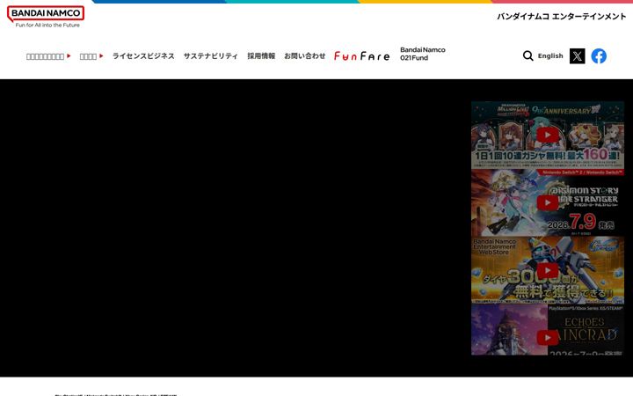Expand the first dropdown menu with red arrow
633x396 pixels.
48,56
